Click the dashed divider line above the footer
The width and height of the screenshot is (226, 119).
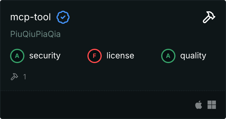(x=113, y=90)
